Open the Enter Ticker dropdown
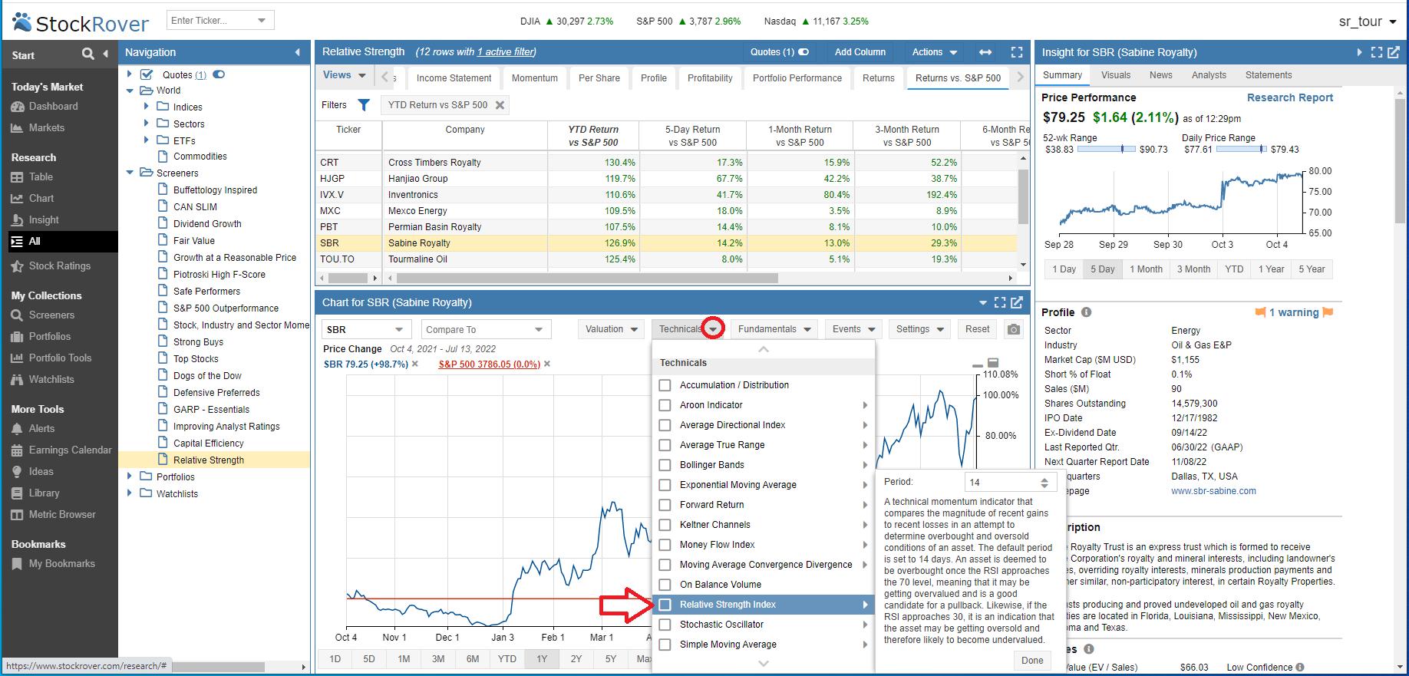Screen dimensions: 1409x676 (x=262, y=21)
